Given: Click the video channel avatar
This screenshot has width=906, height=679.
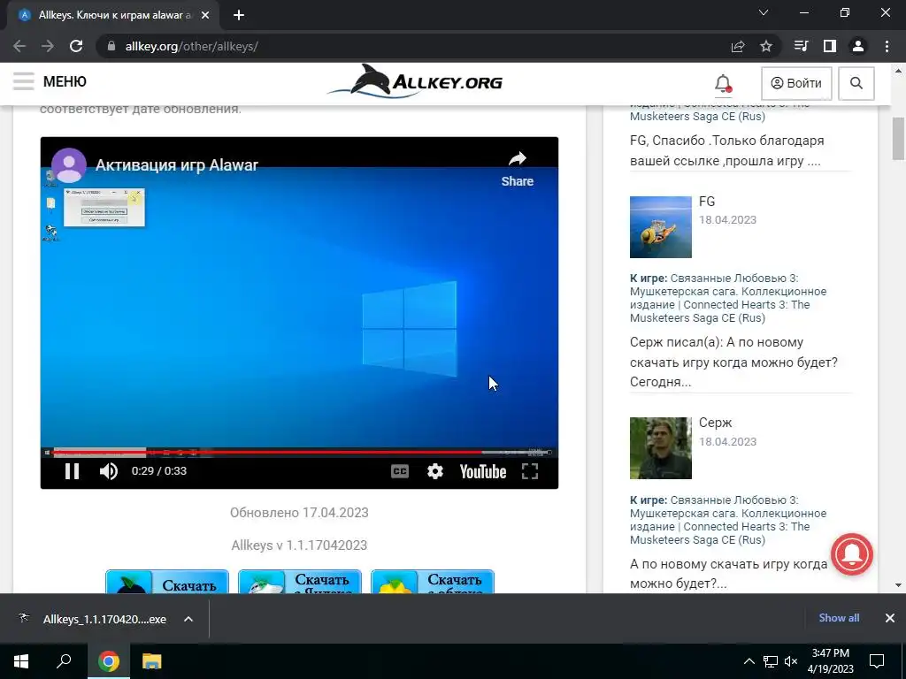Looking at the screenshot, I should pyautogui.click(x=69, y=165).
